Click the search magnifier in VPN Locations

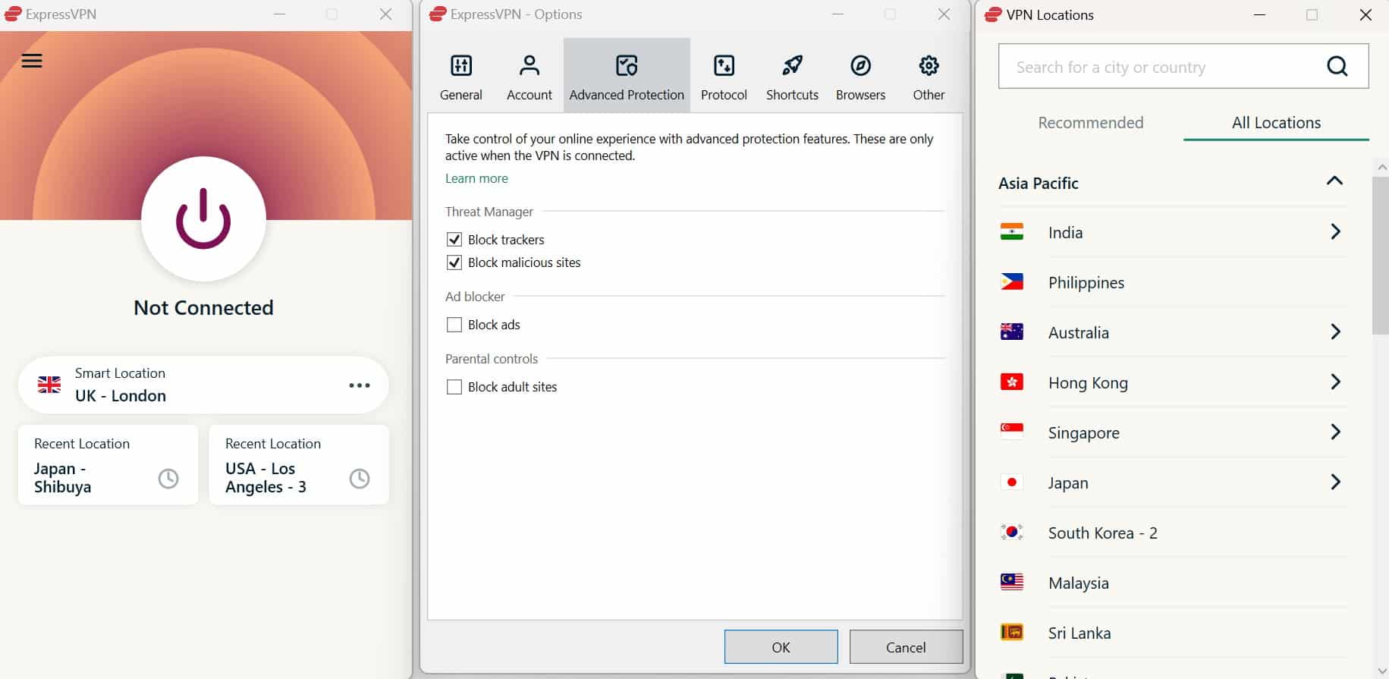(x=1337, y=67)
